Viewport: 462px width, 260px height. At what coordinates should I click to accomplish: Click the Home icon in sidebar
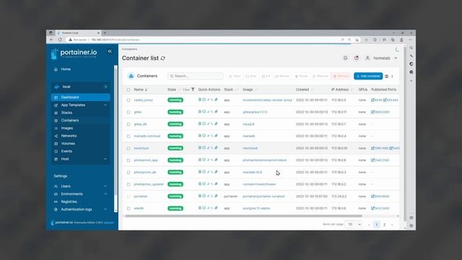56,69
